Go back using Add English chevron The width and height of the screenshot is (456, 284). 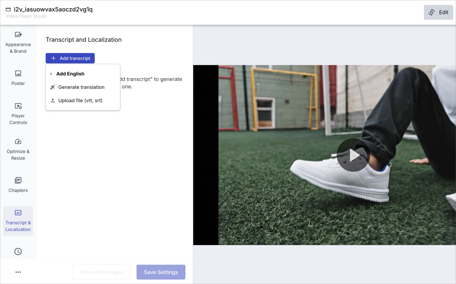click(x=51, y=74)
